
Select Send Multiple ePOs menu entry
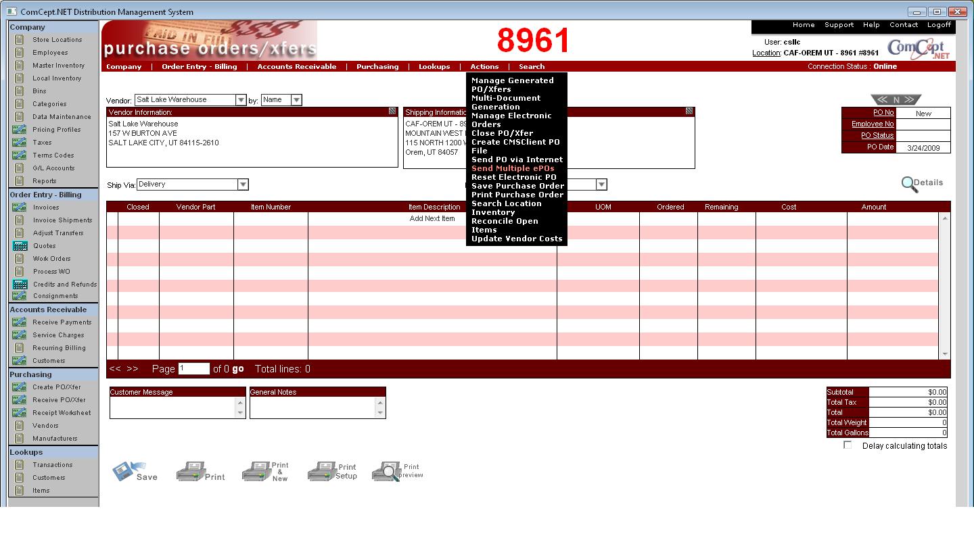[x=513, y=168]
